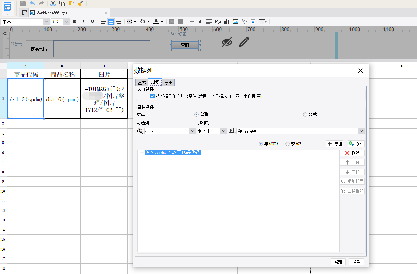Paste from clipboard icon
The image size is (417, 274).
click(71, 3)
